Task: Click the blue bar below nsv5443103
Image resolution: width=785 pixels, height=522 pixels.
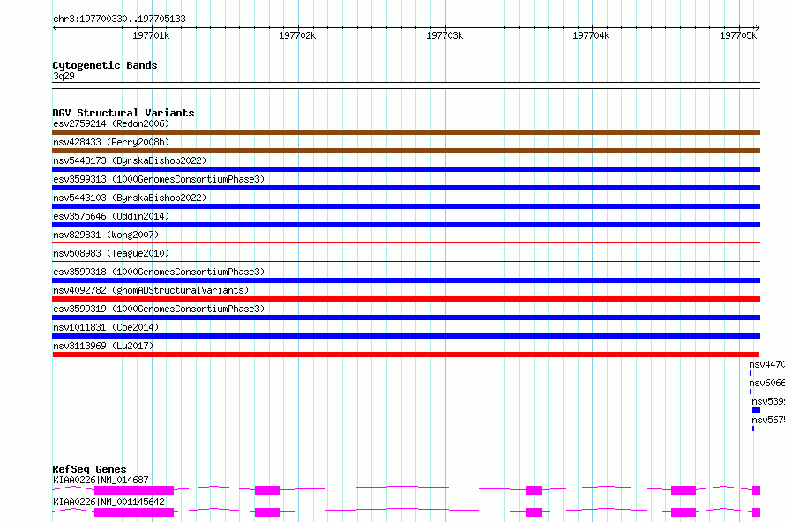Action: click(406, 206)
